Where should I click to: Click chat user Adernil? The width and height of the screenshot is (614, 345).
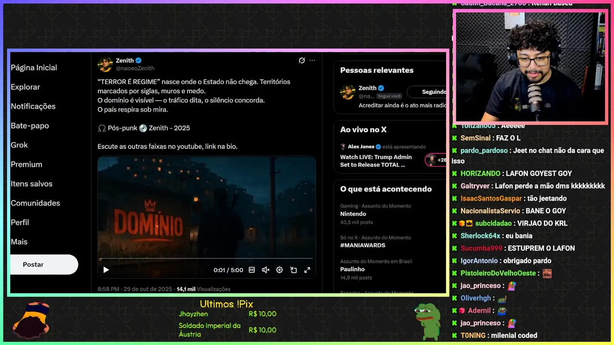click(x=479, y=310)
